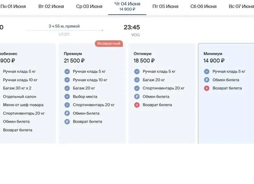Switch to the Пт 05 Июня date tab
Screen dimensions: 254x184
tap(165, 7)
